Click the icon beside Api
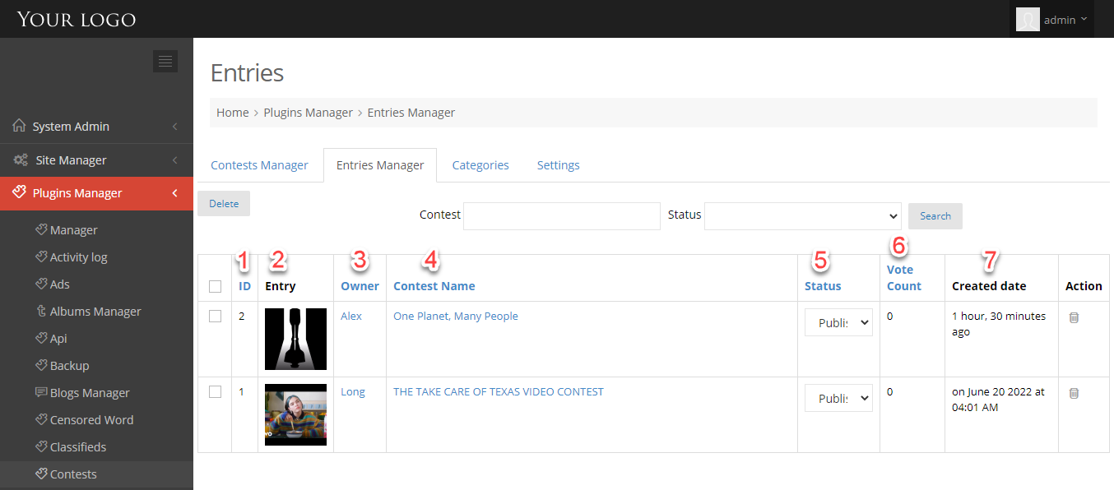1114x490 pixels. (41, 338)
